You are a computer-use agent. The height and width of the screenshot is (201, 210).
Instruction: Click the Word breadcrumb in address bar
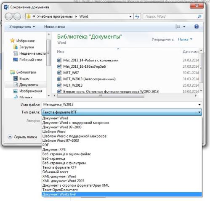(84, 16)
